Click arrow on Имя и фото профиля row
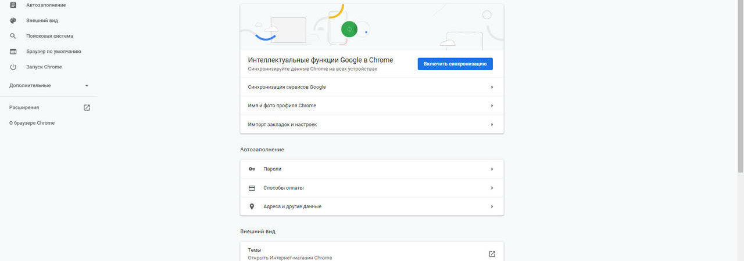 [492, 106]
